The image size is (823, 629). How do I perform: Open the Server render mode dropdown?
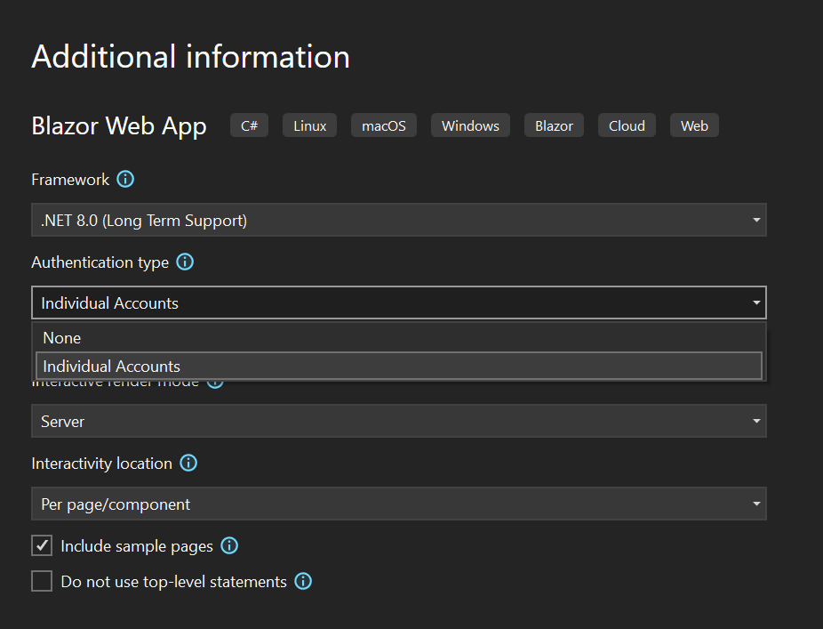[399, 421]
